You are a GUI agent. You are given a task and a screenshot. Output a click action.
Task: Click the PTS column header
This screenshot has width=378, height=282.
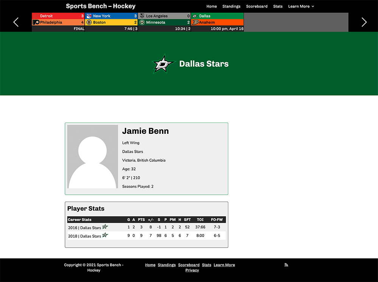pos(141,220)
